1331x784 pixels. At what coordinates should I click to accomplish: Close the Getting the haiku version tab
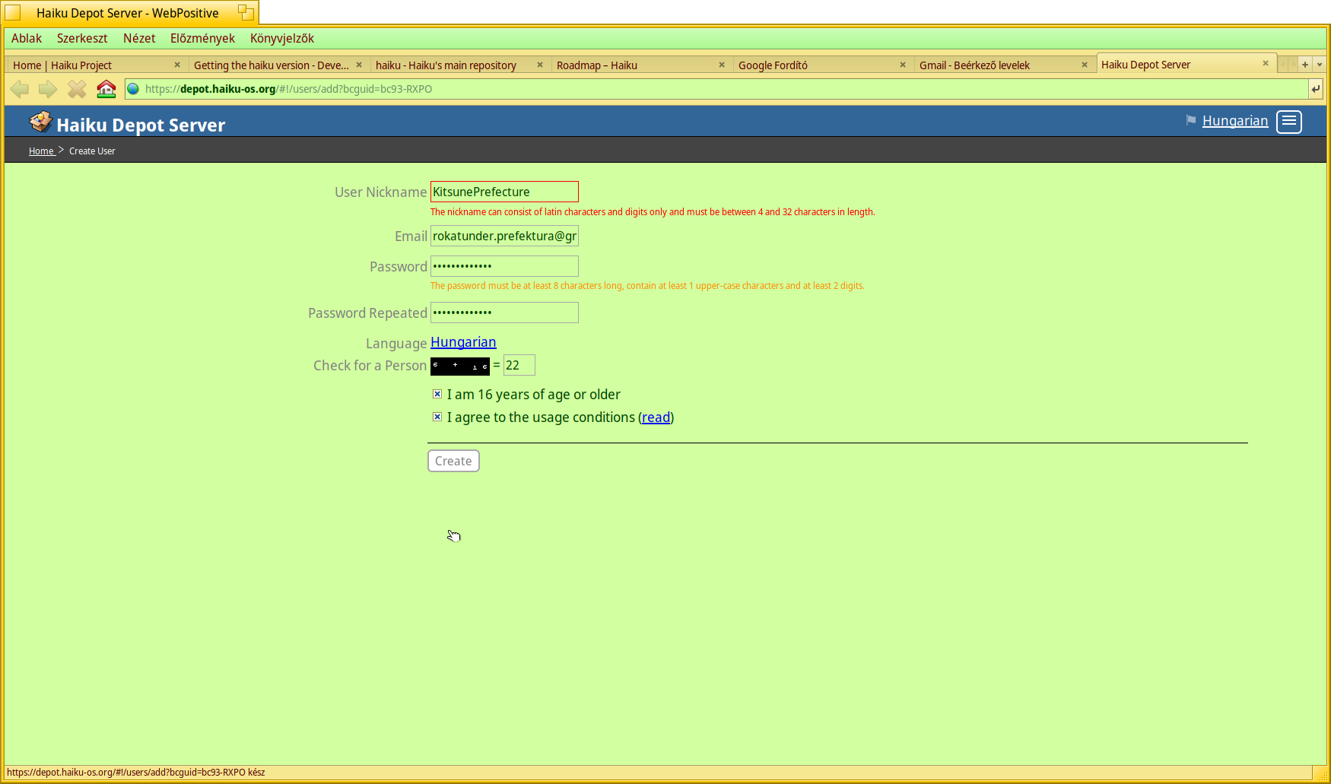(x=359, y=65)
